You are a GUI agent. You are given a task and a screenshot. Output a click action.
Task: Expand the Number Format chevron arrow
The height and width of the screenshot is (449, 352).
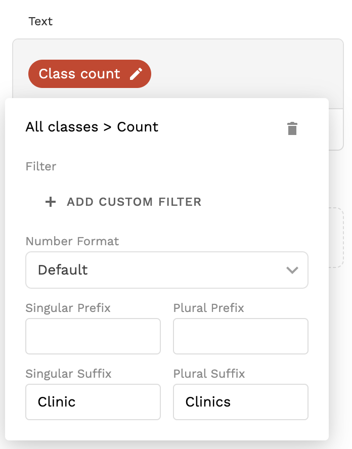tap(292, 270)
